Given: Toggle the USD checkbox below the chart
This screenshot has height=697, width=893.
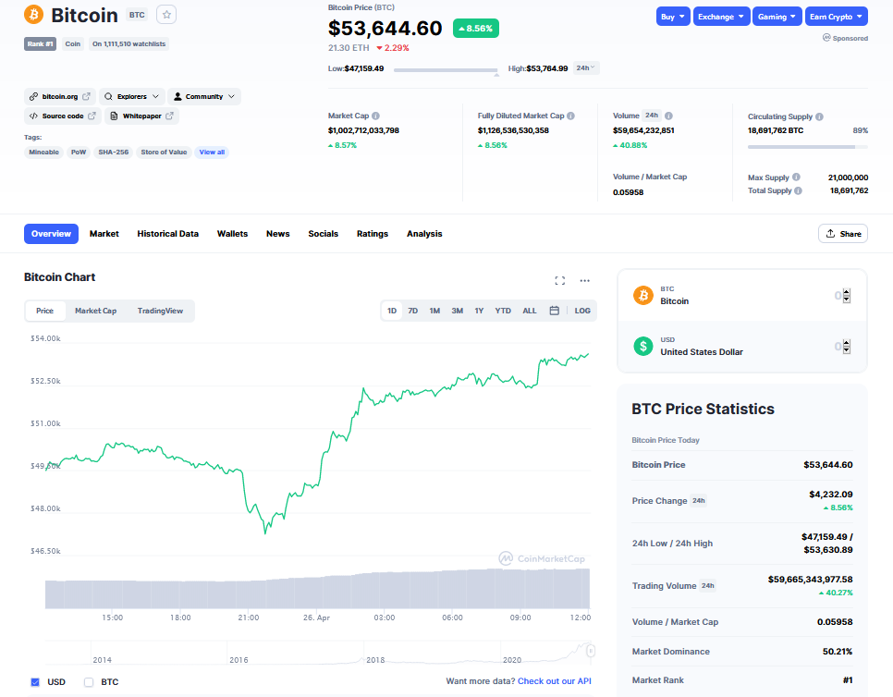Looking at the screenshot, I should coord(35,681).
